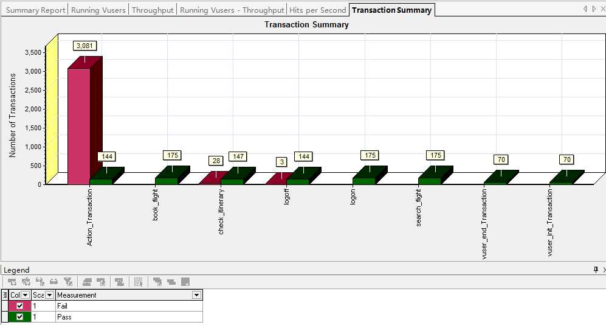The image size is (606, 325).
Task: Click the Action_Transaction axis label
Action: pos(89,217)
